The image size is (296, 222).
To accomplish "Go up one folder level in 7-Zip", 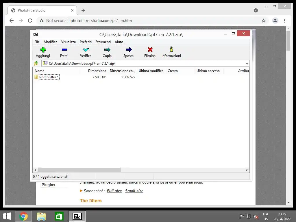I will [36, 63].
